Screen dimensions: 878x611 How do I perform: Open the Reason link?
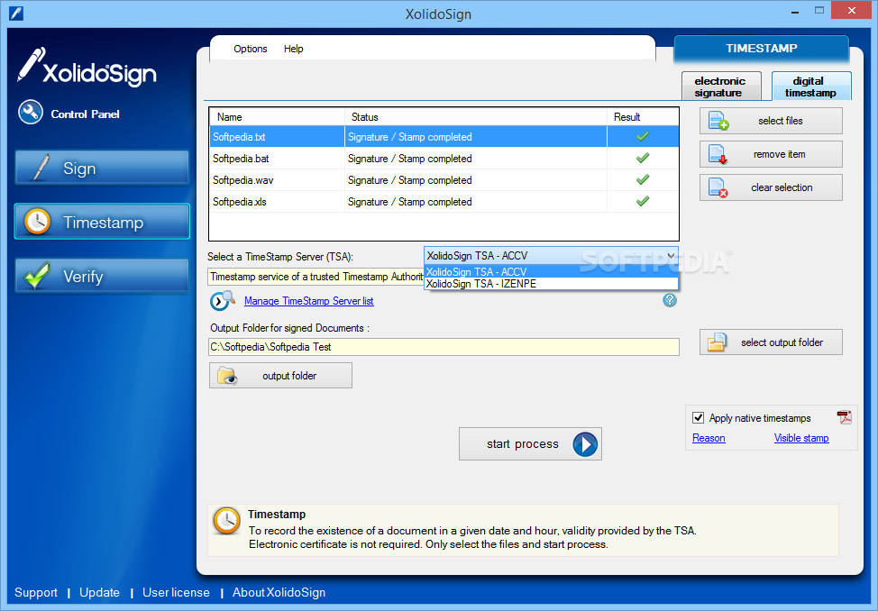coord(709,438)
